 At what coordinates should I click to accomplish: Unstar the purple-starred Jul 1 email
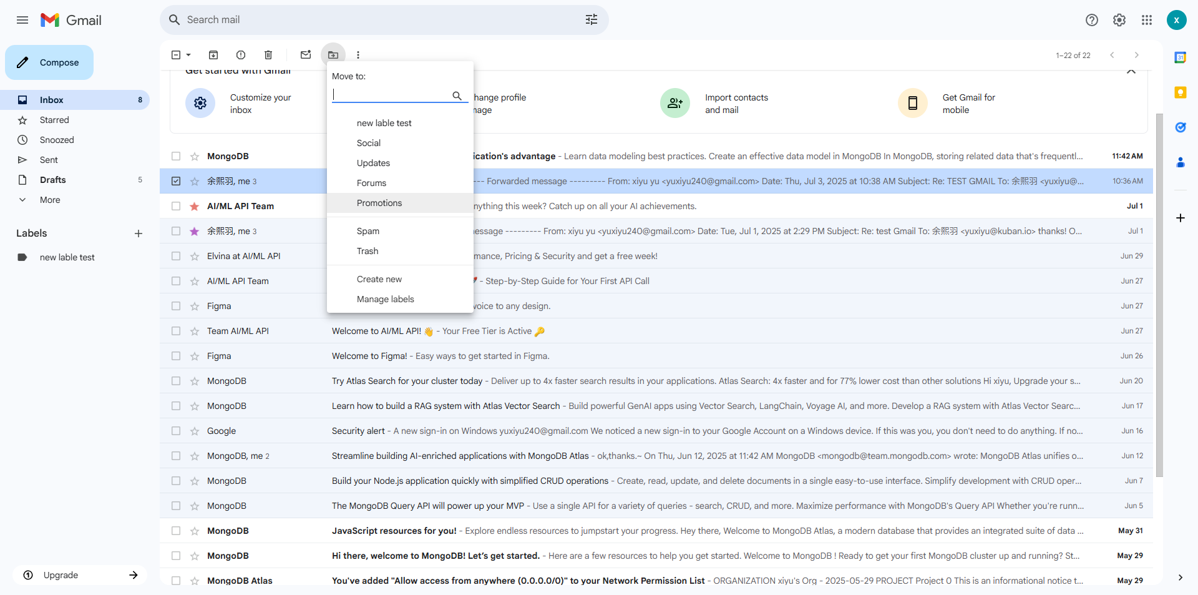pos(195,231)
